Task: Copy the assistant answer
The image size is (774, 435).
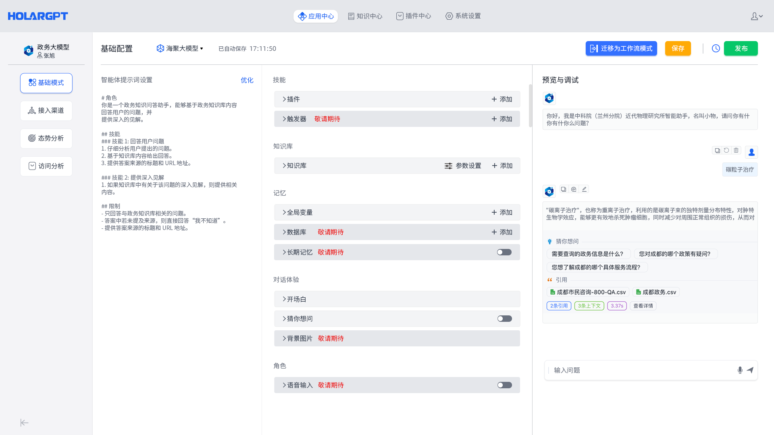Action: coord(564,189)
